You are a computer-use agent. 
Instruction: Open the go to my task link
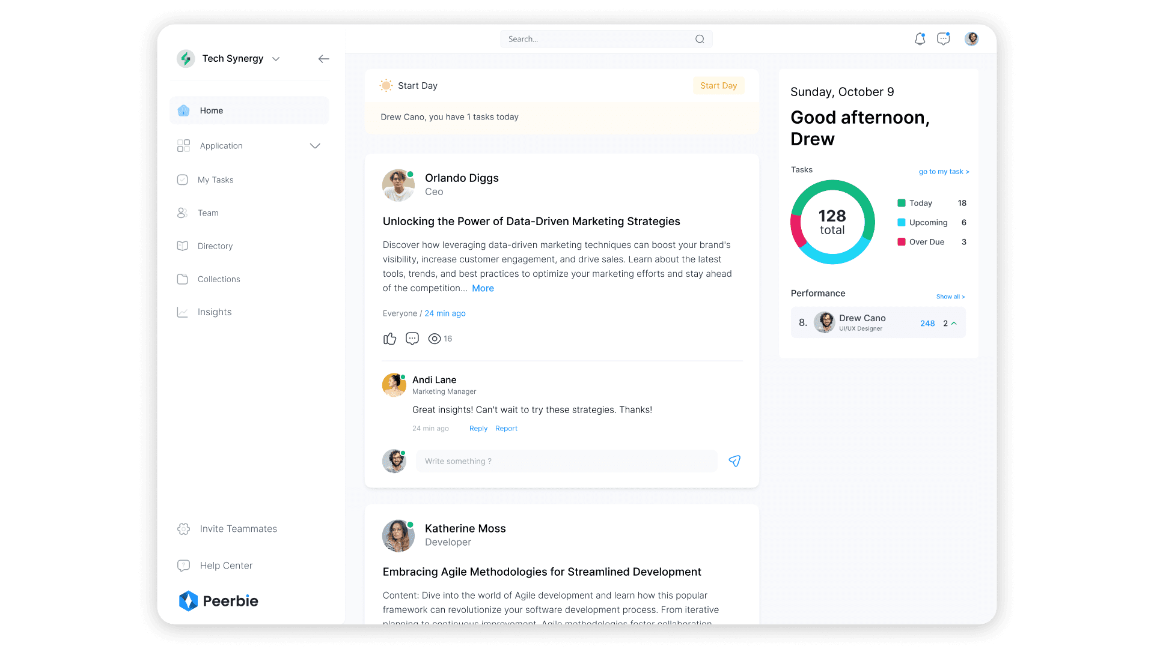pyautogui.click(x=944, y=172)
